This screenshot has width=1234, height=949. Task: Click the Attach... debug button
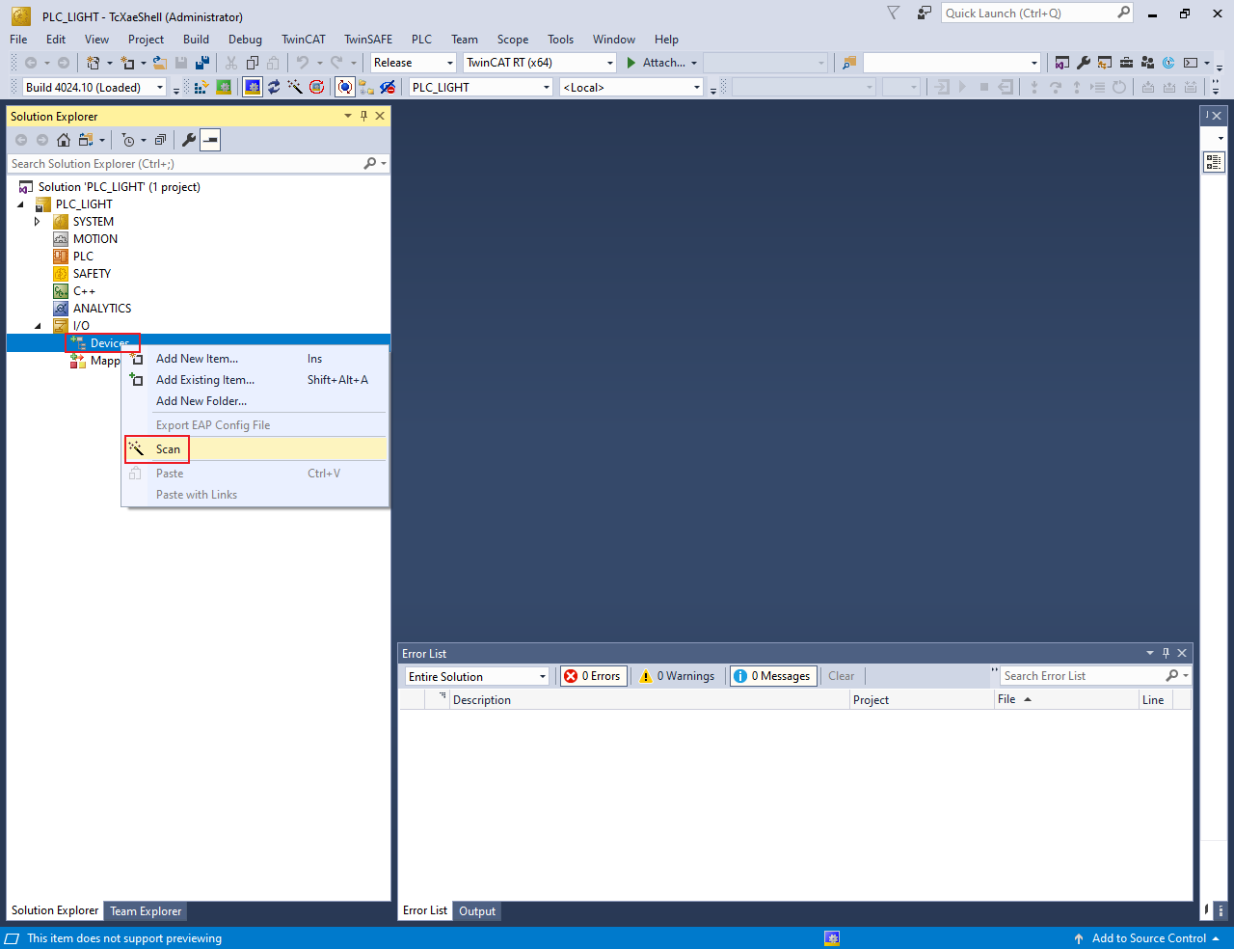[662, 63]
